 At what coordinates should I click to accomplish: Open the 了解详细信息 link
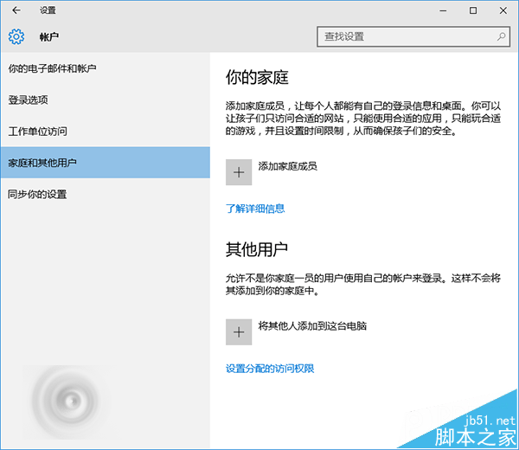255,209
